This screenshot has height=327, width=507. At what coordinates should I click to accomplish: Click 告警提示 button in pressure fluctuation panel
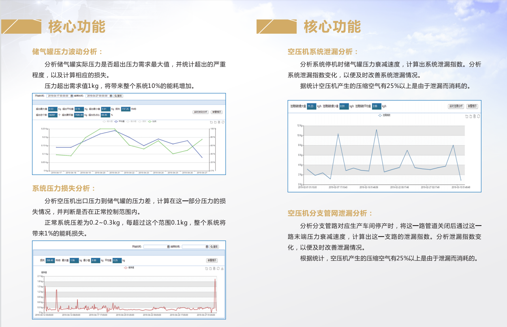[x=217, y=112]
